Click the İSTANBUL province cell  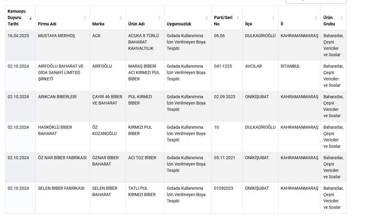tap(290, 66)
